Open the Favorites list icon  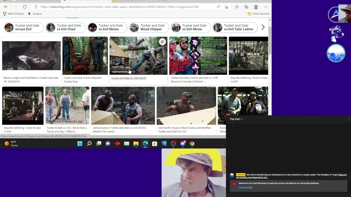point(237,7)
